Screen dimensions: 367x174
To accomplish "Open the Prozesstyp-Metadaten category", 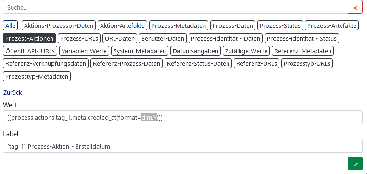I will tap(37, 76).
